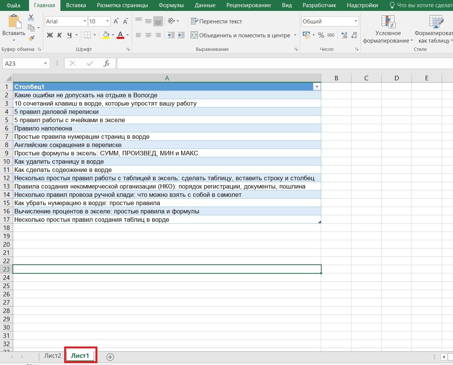Open the font name Arial dropdown
Image resolution: width=453 pixels, height=365 pixels.
(85, 21)
